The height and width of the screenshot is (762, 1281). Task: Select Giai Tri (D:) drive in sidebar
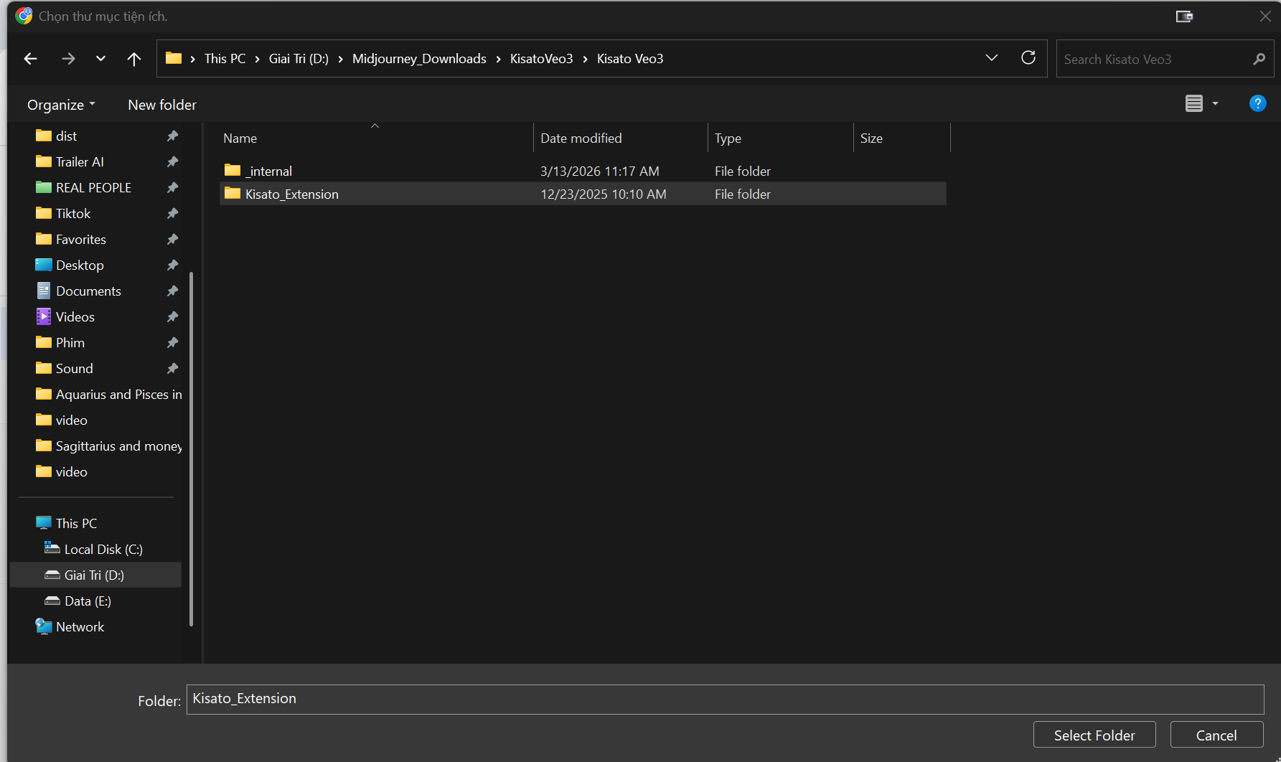click(x=94, y=575)
